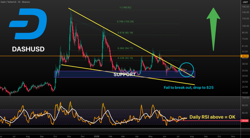
Task: Click the 85.00 price axis label
Action: click(x=245, y=33)
